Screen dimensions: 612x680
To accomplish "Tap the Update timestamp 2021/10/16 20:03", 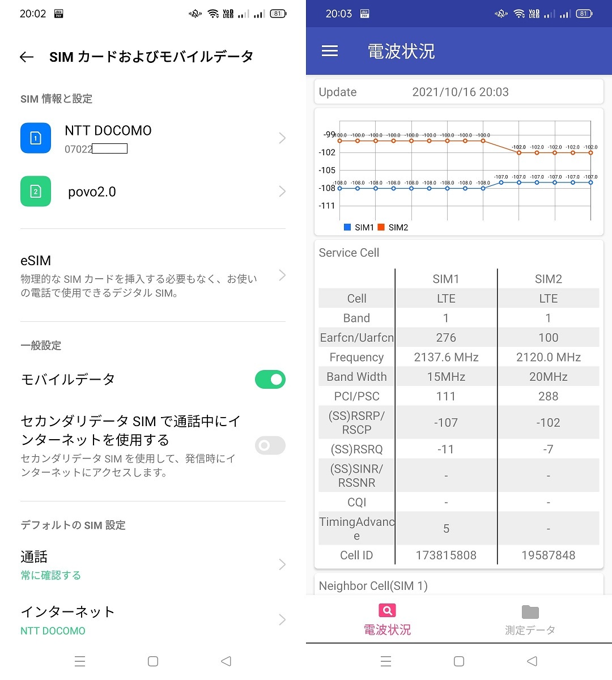I will (461, 92).
